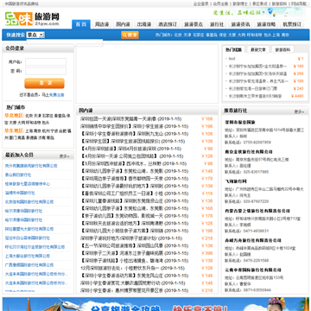Open the 旅游景点 navigation tab
Screen dimensions: 311x311
click(194, 24)
